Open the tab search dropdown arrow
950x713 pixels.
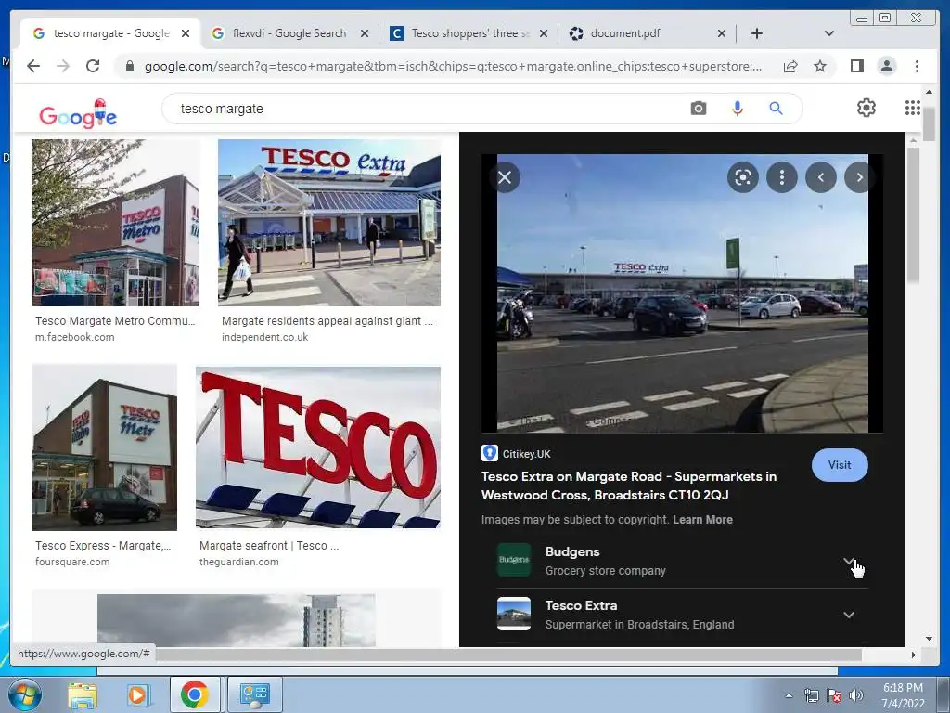point(829,33)
